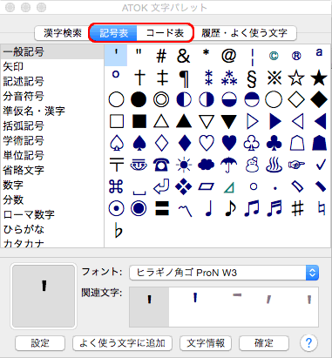The width and height of the screenshot is (332, 358).
Task: Choose the check mark ✓ symbol
Action: click(320, 165)
